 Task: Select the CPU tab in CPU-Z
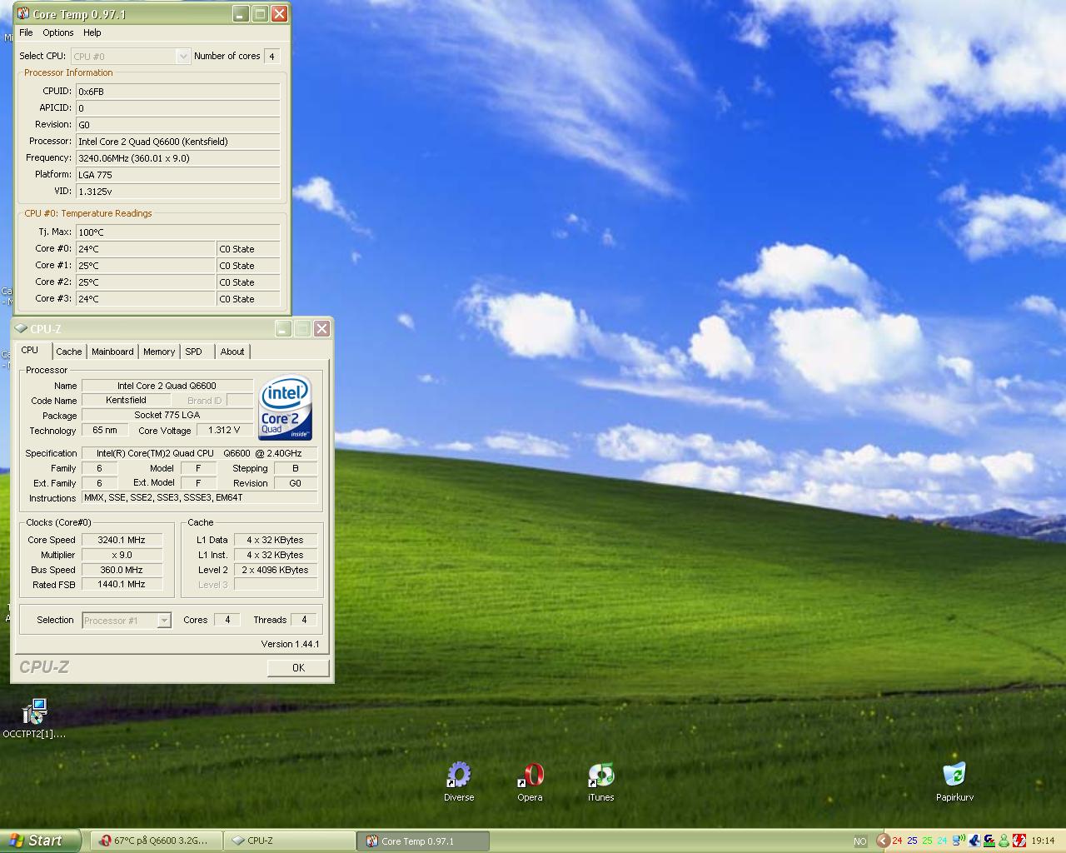click(30, 350)
